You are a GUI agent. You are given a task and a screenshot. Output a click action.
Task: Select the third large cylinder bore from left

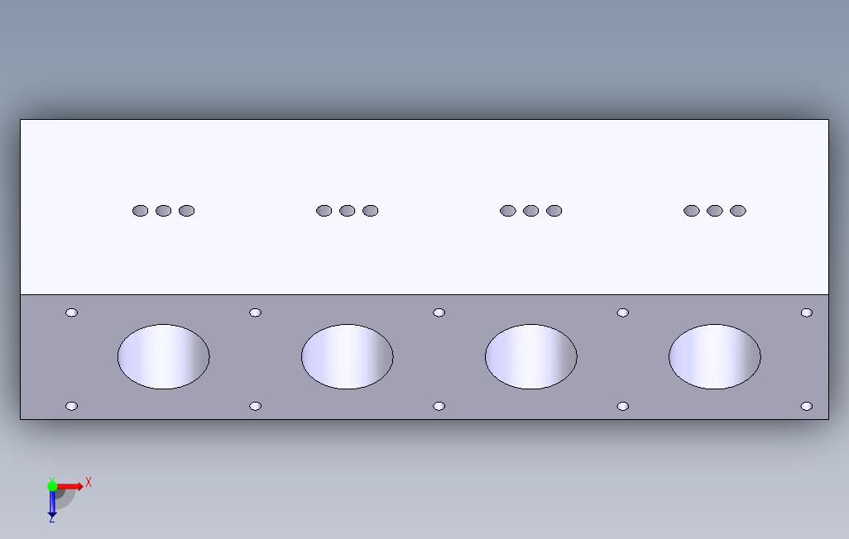531,356
